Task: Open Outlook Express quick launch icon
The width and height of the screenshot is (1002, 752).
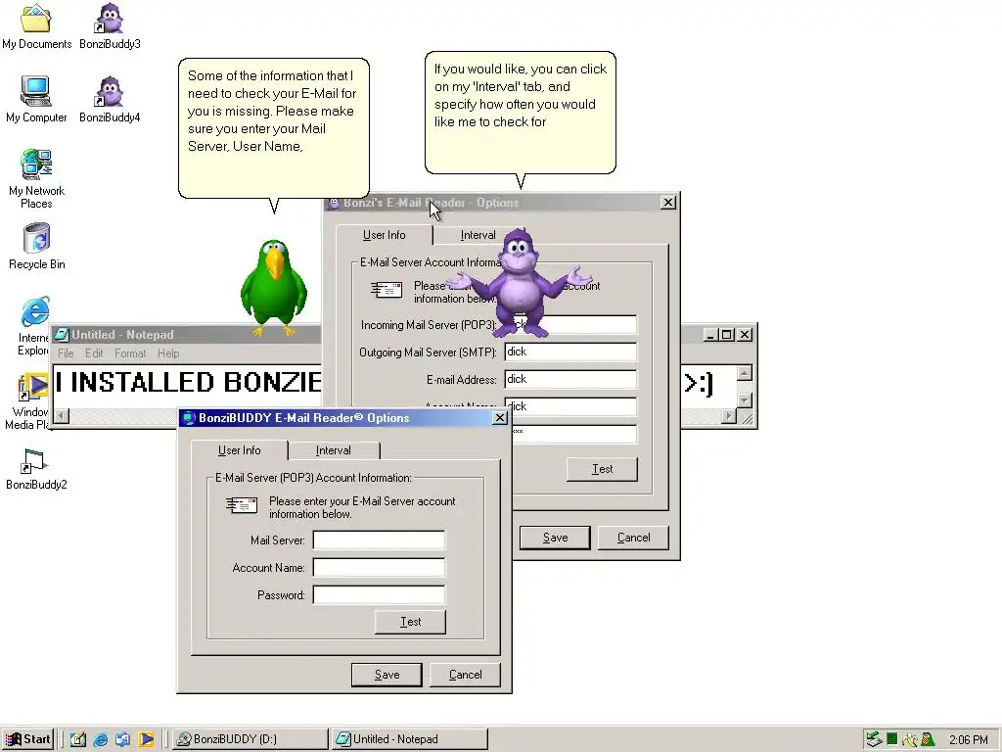Action: click(122, 739)
